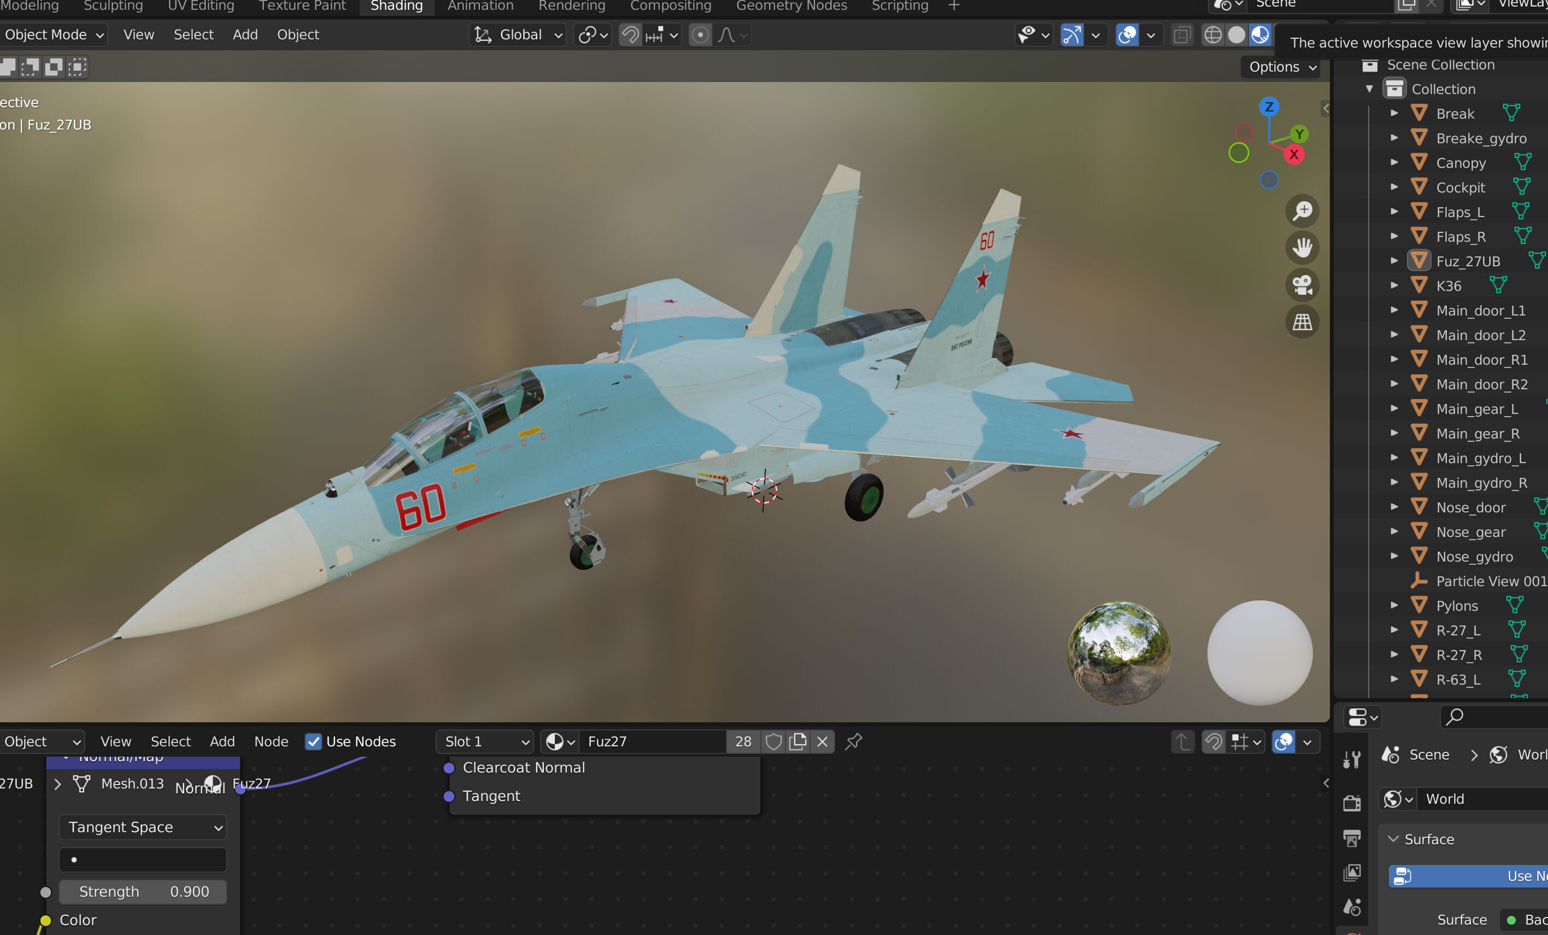
Task: Toggle viewport overlays display button
Action: [1127, 34]
